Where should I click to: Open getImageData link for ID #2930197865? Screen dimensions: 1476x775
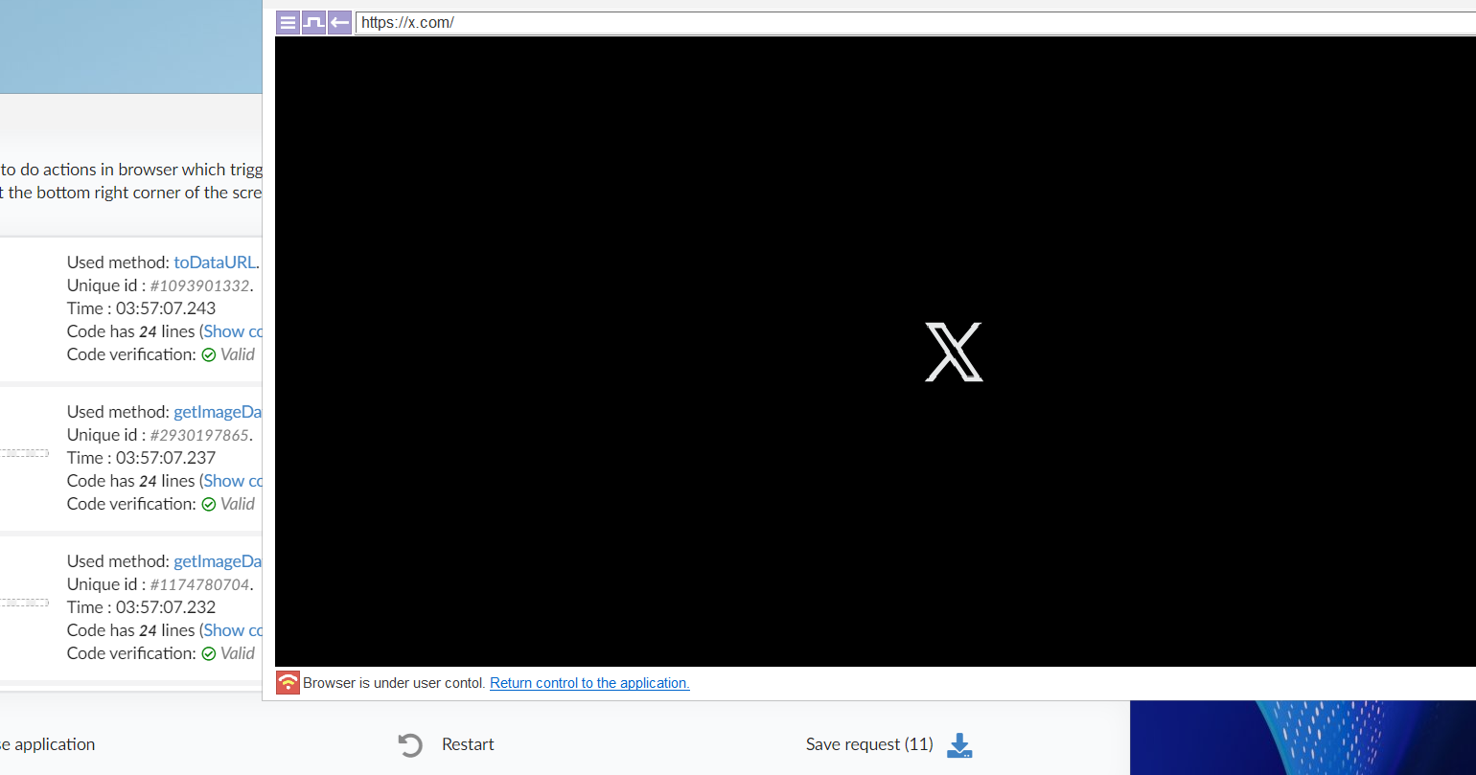point(218,412)
